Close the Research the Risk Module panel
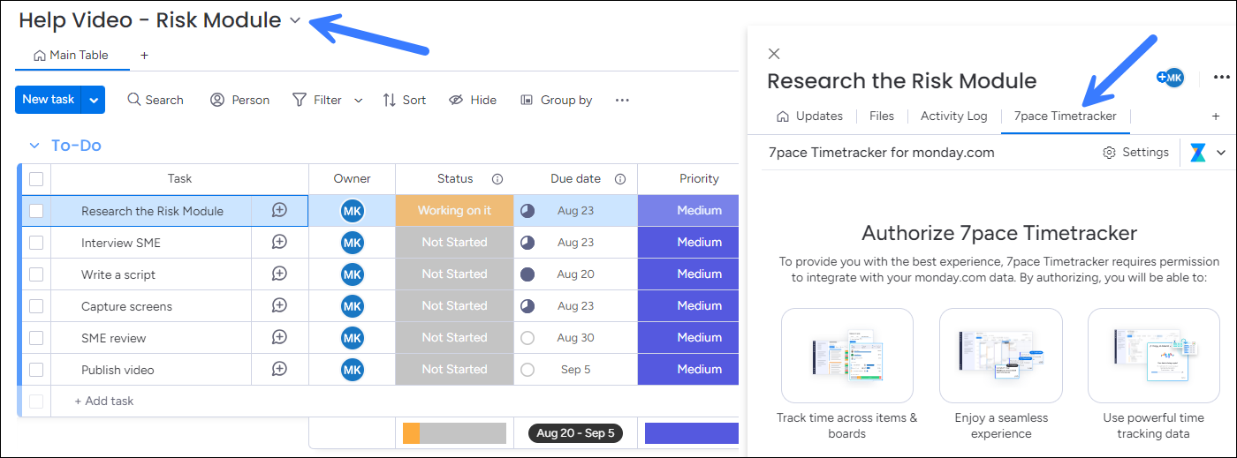The width and height of the screenshot is (1237, 458). point(774,54)
